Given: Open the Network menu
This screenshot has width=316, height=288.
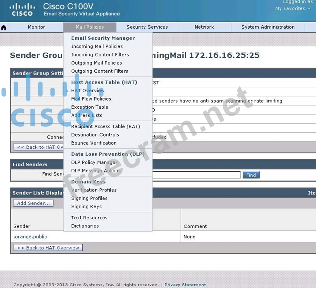Looking at the screenshot, I should [x=204, y=27].
